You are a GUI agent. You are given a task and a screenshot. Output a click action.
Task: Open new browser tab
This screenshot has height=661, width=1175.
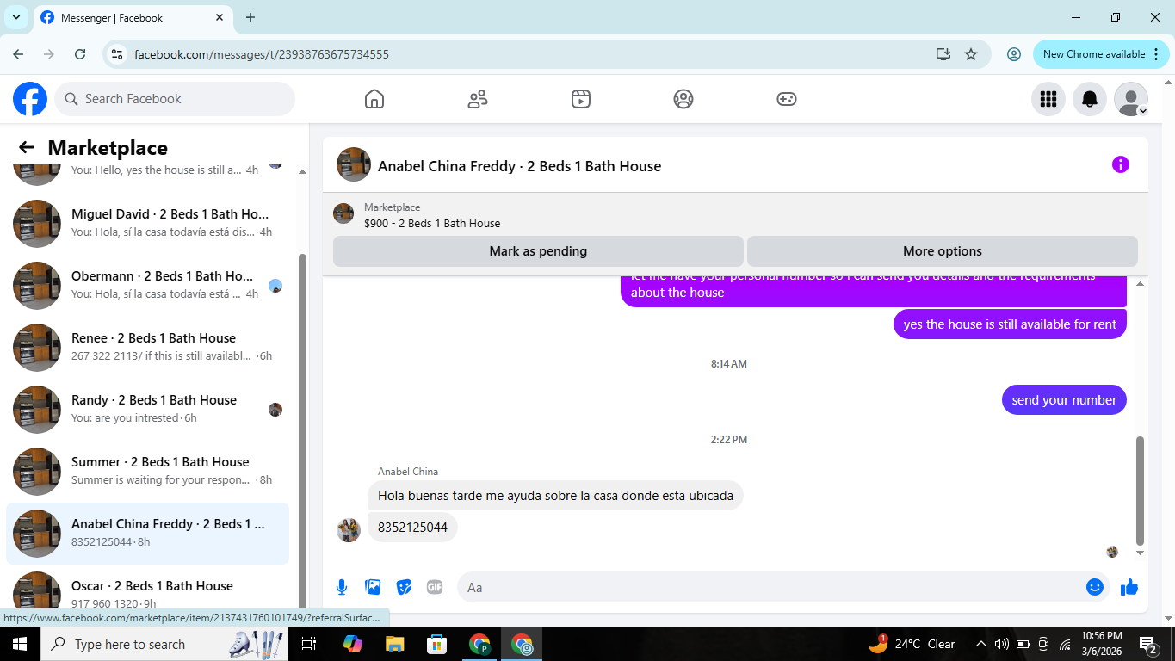[250, 17]
